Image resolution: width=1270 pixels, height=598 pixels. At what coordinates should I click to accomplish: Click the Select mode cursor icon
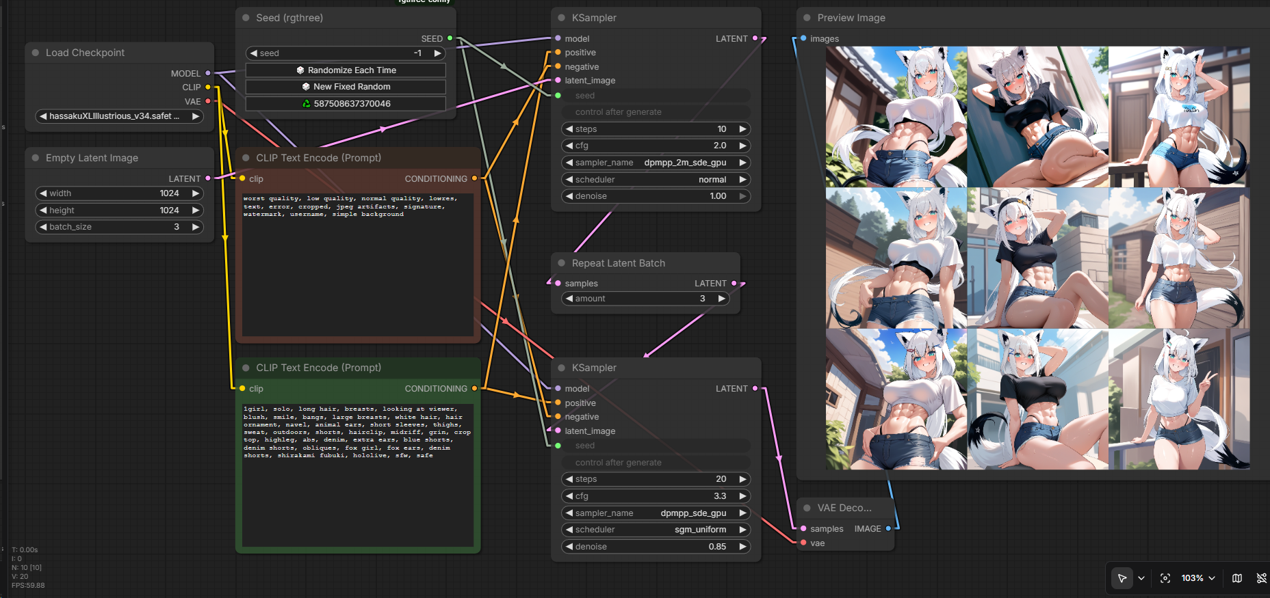(1122, 578)
